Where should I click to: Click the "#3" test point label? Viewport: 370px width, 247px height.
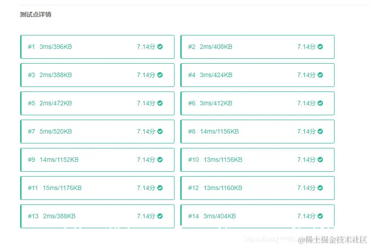(31, 75)
